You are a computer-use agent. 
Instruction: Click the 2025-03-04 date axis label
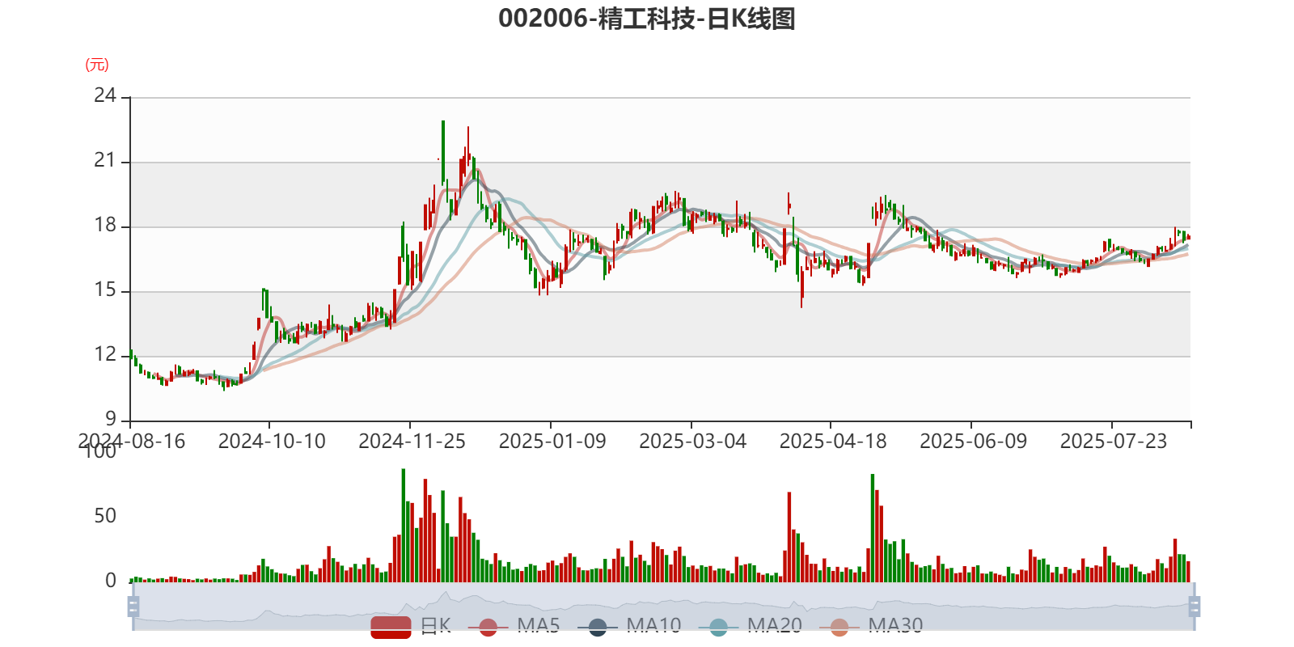[x=692, y=442]
